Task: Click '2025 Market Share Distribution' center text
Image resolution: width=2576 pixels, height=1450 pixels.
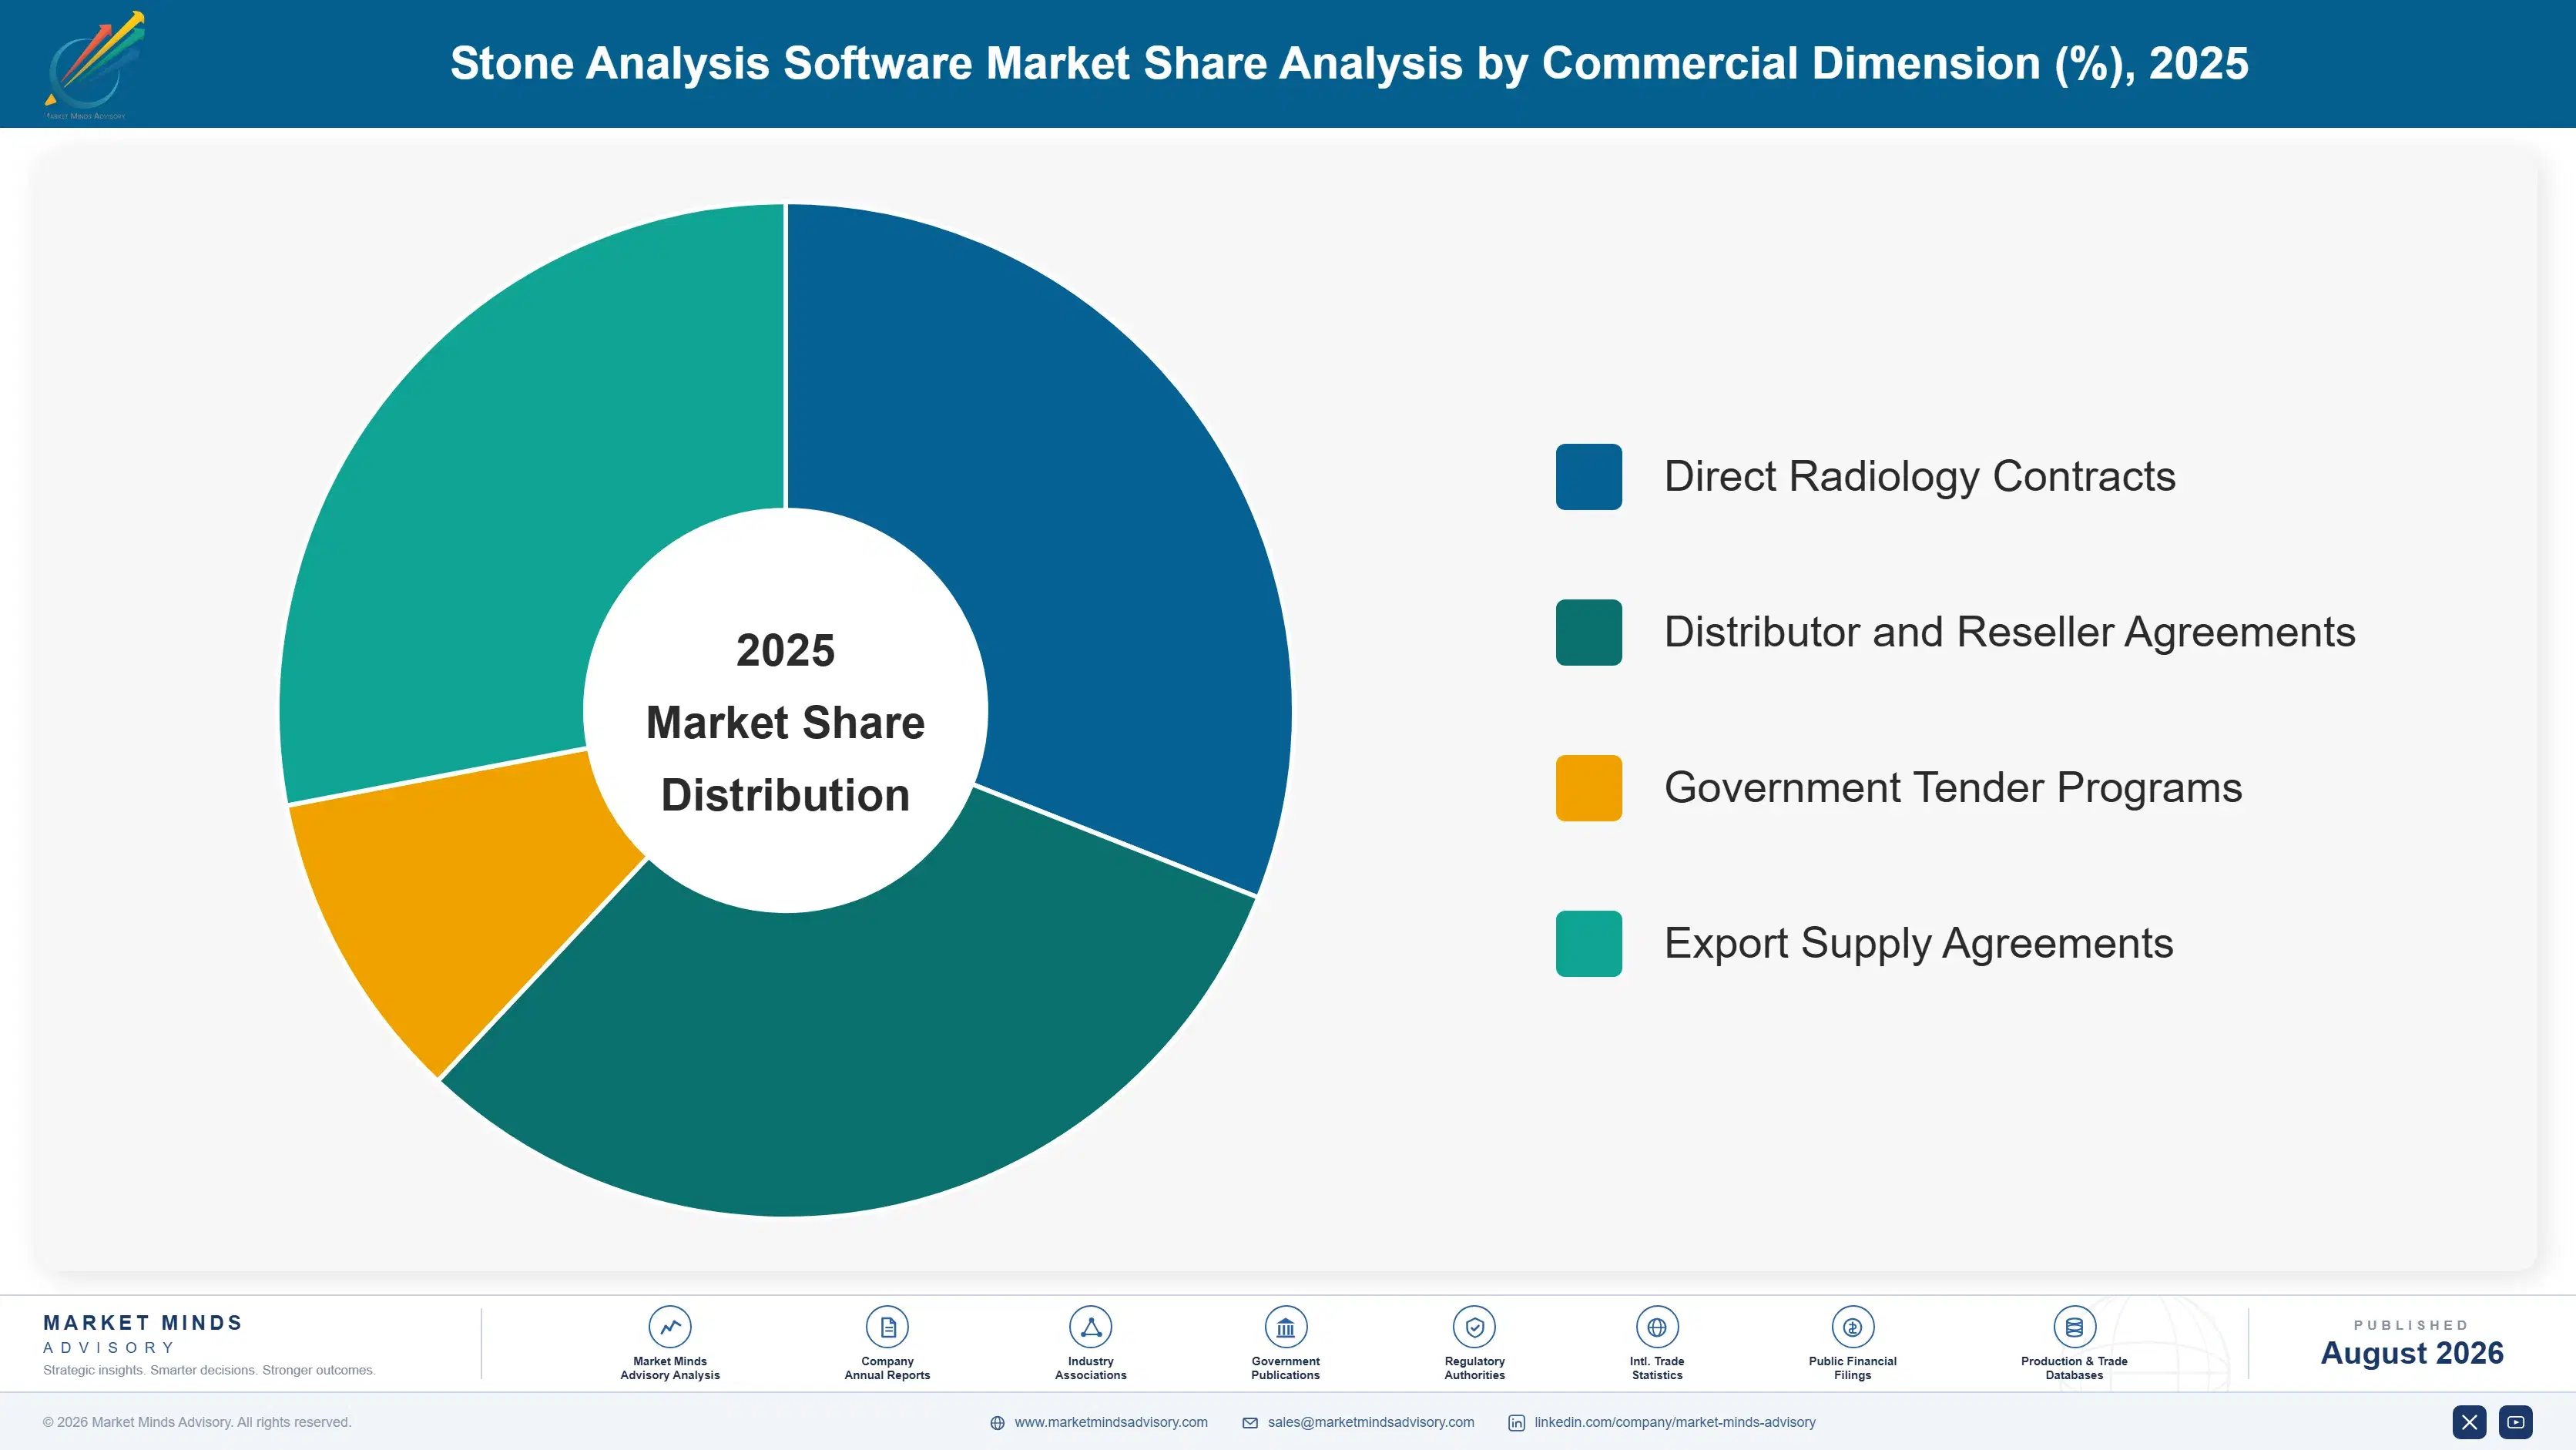Action: point(785,722)
